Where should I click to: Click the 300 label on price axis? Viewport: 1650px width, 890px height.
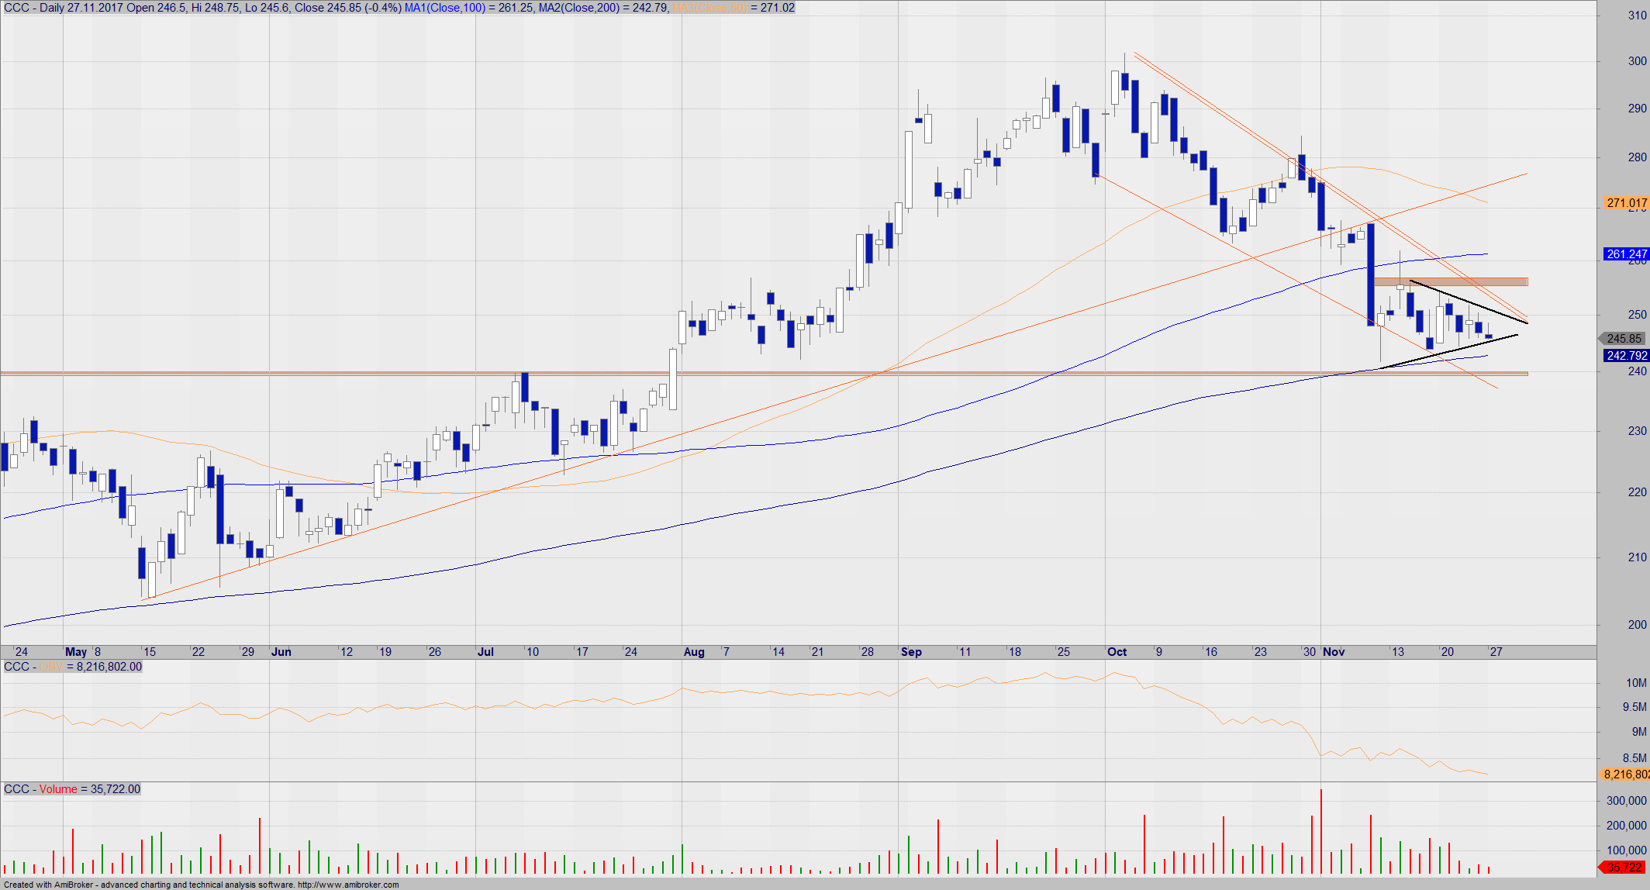pyautogui.click(x=1637, y=61)
